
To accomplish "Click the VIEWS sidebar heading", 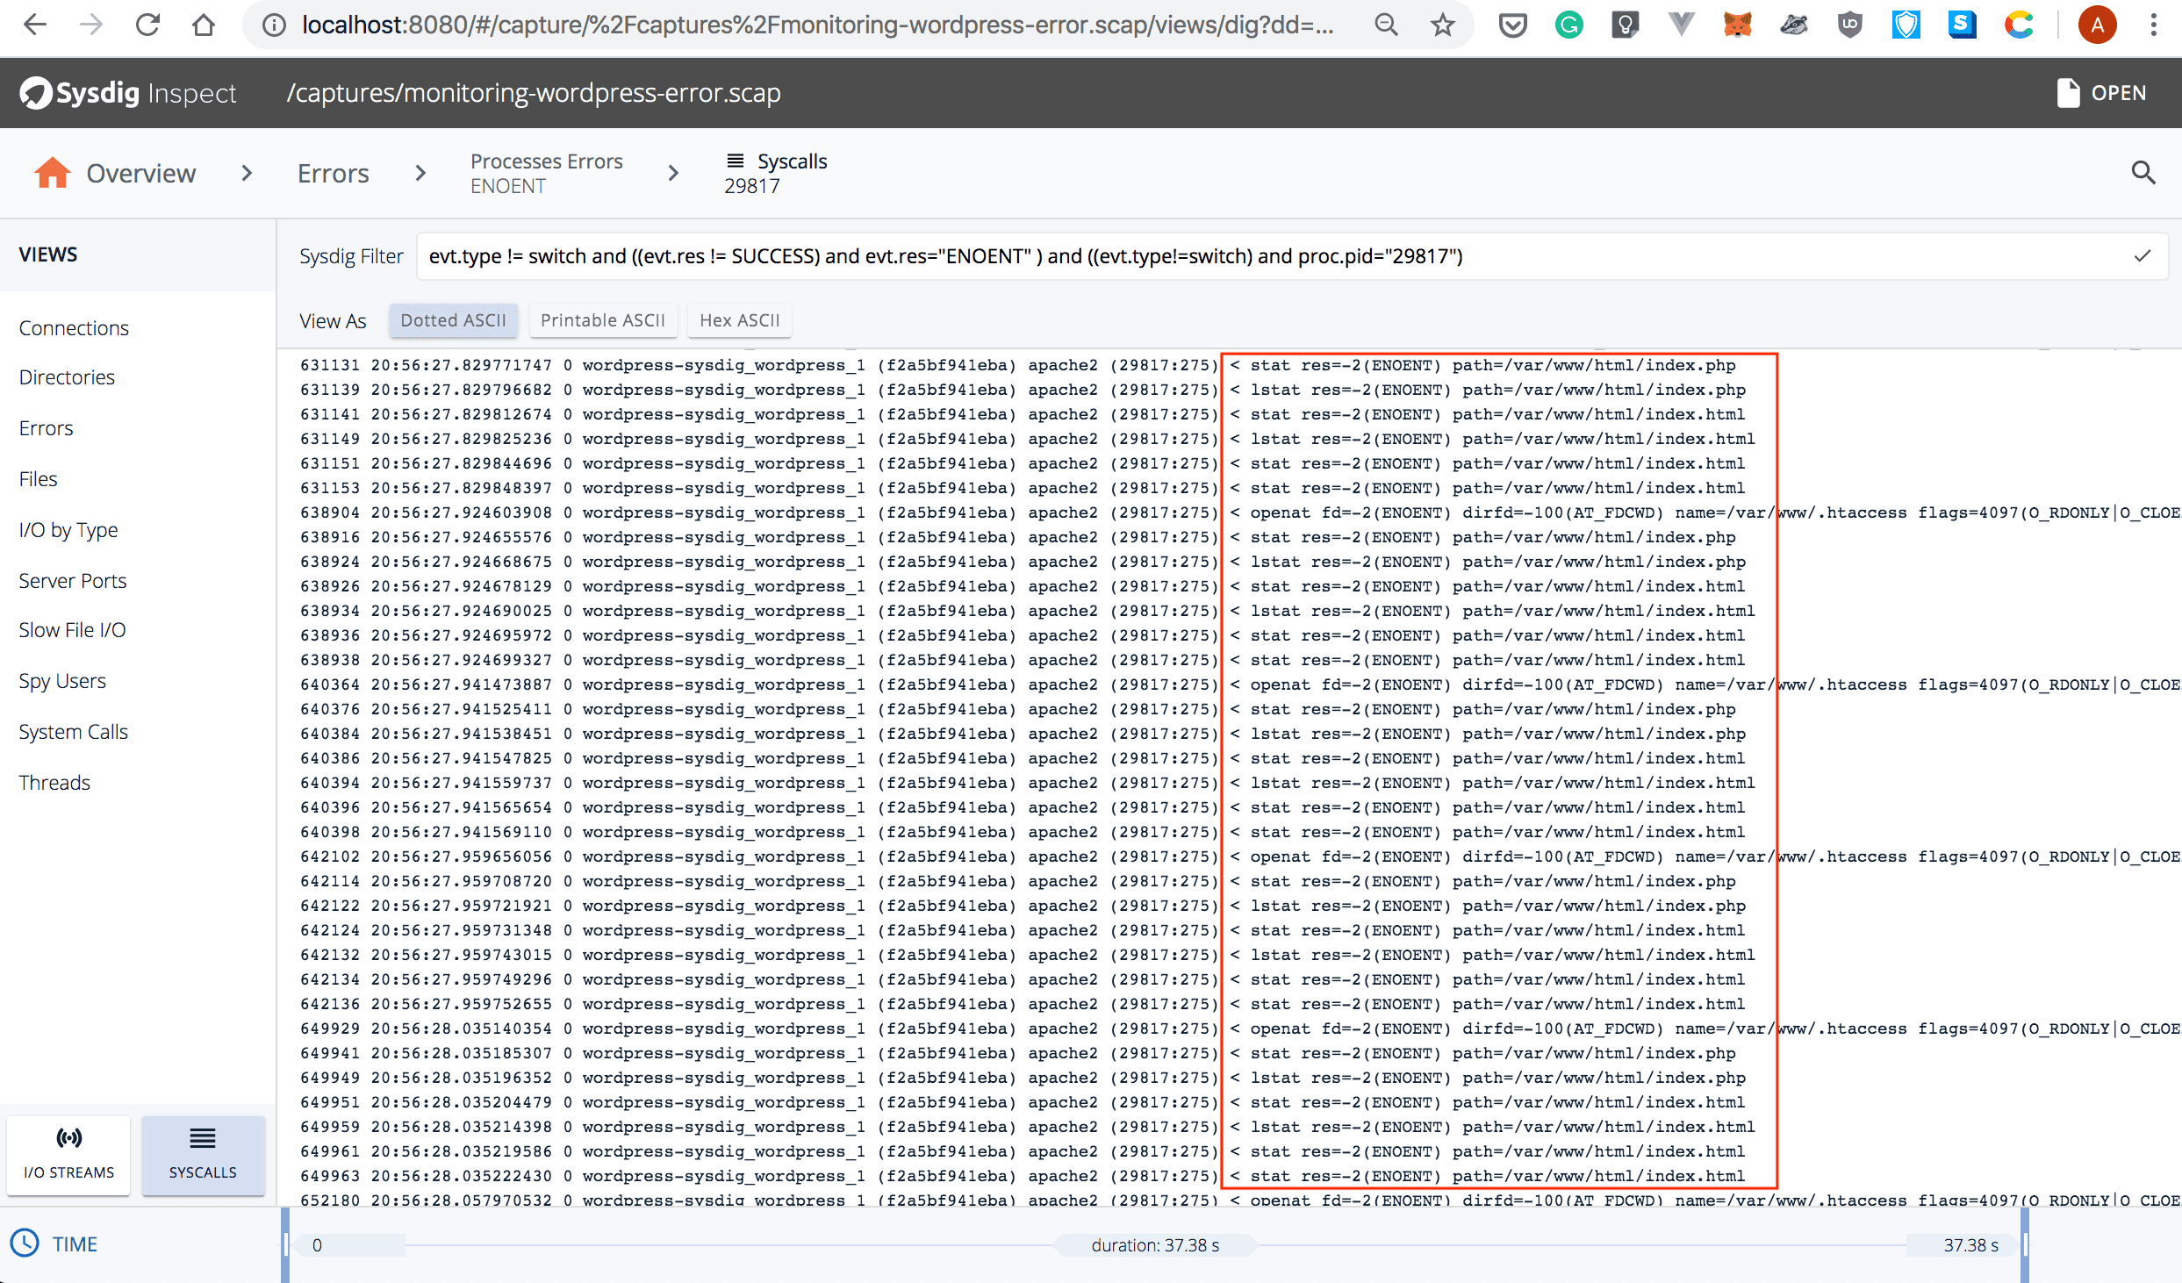I will tap(48, 254).
